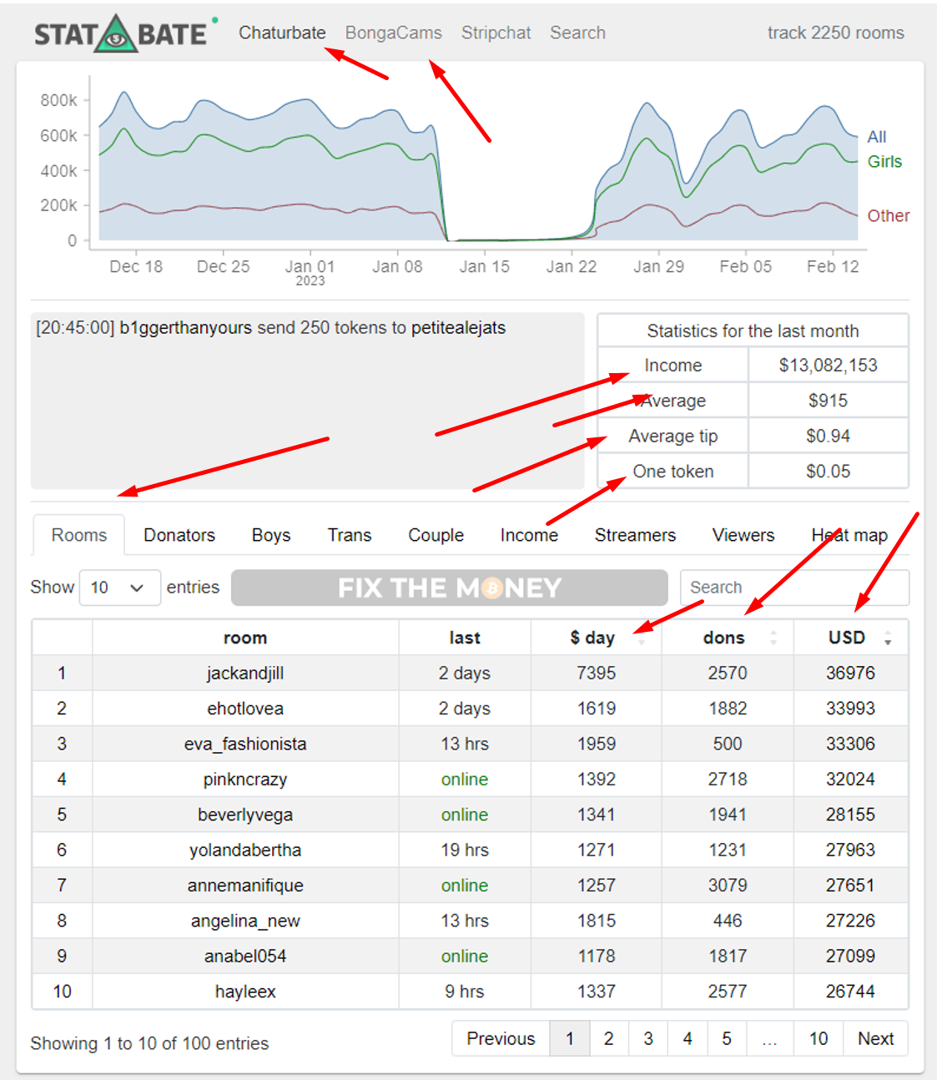This screenshot has width=937, height=1080.
Task: Open the Chaturbate site tab
Action: pos(282,33)
